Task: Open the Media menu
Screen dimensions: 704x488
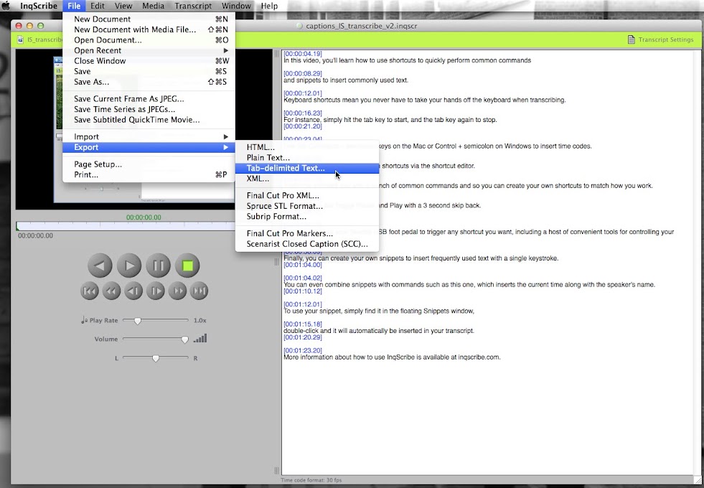Action: (x=153, y=6)
